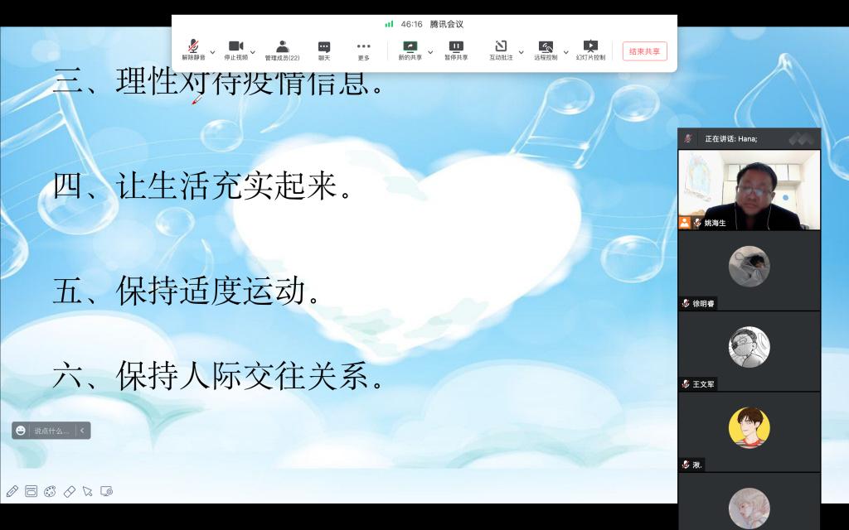Select the arrow pointer tool in slide toolbar
The image size is (849, 530).
tap(87, 491)
